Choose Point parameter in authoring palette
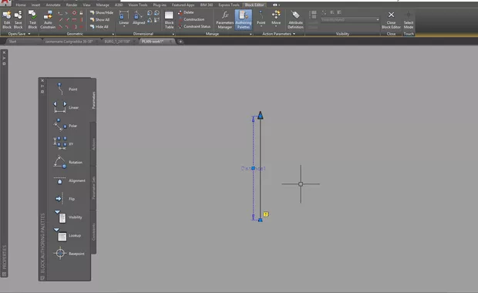The image size is (478, 293). click(66, 89)
